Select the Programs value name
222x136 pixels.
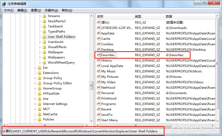point(108,104)
